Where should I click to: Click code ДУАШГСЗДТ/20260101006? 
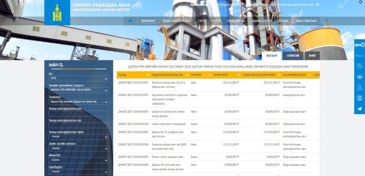pos(133,144)
